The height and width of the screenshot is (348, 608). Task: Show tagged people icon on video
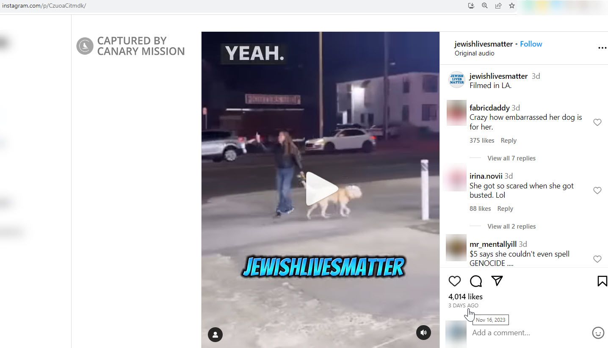[x=215, y=334]
